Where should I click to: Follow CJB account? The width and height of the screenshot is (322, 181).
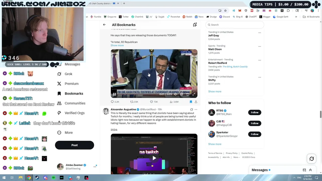click(255, 123)
